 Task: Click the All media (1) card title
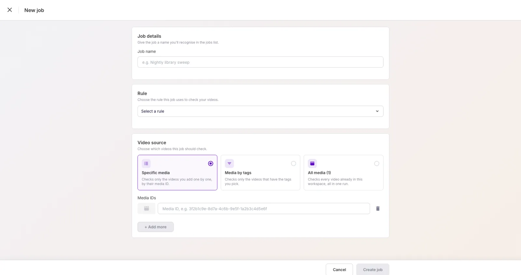click(319, 173)
